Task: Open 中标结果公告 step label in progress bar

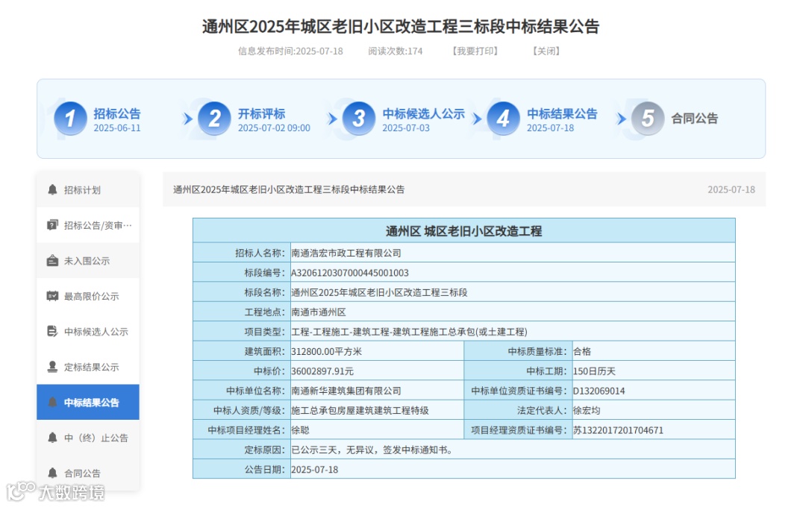Action: point(563,113)
